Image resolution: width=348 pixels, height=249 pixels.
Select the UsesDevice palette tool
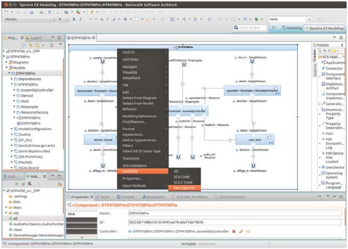tap(333, 167)
